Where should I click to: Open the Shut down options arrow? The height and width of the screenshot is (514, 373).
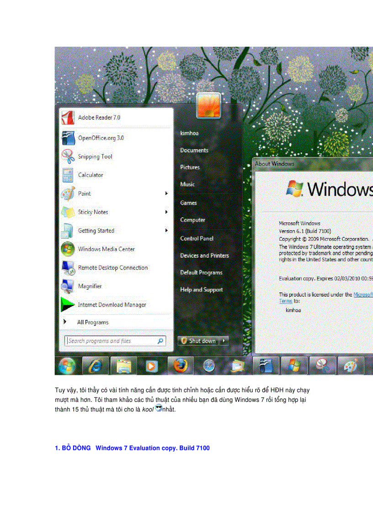pos(224,341)
